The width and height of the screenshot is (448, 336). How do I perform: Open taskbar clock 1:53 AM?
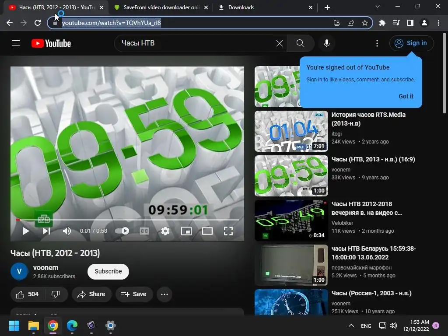click(x=416, y=325)
